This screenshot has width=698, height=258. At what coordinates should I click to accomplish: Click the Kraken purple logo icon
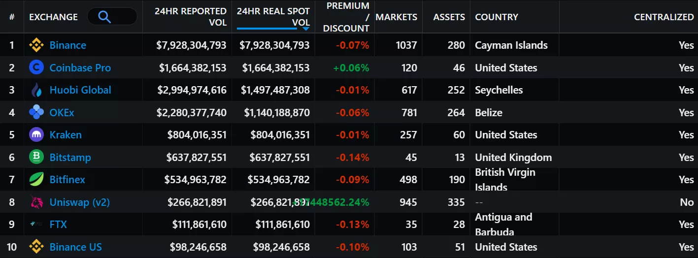click(36, 135)
